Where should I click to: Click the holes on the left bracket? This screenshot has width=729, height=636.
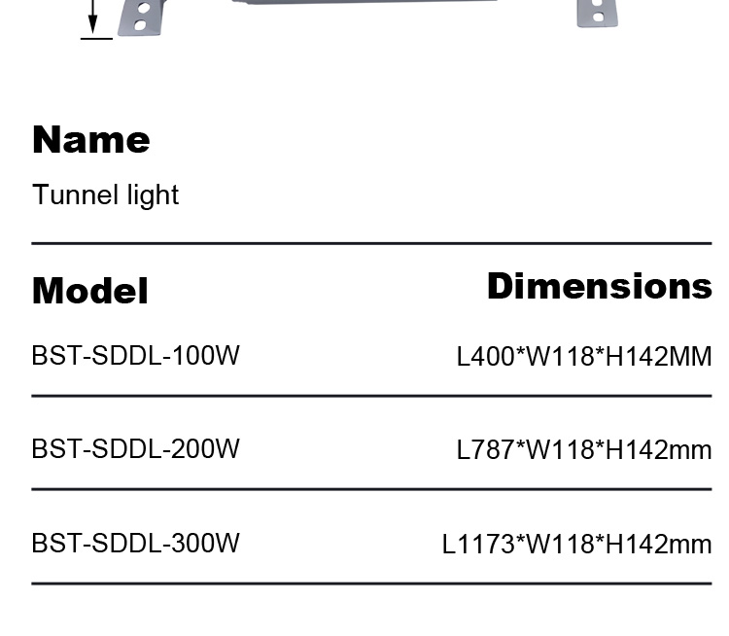pos(143,14)
